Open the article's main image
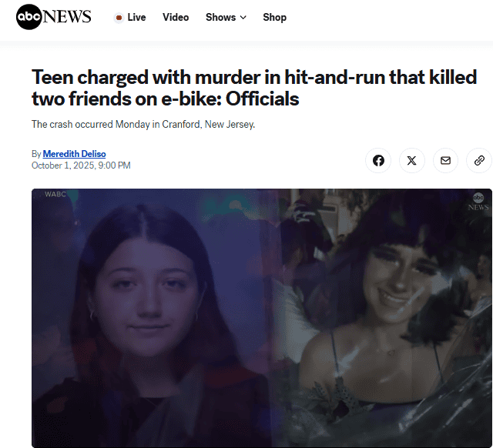 click(x=262, y=318)
